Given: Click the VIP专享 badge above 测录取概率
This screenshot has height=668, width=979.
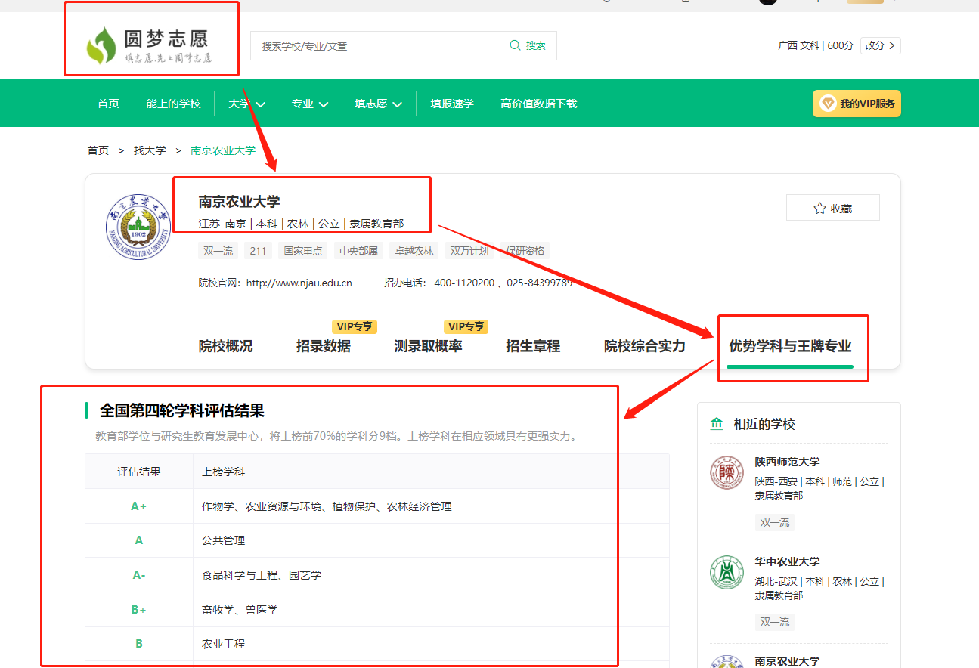Looking at the screenshot, I should (x=466, y=326).
